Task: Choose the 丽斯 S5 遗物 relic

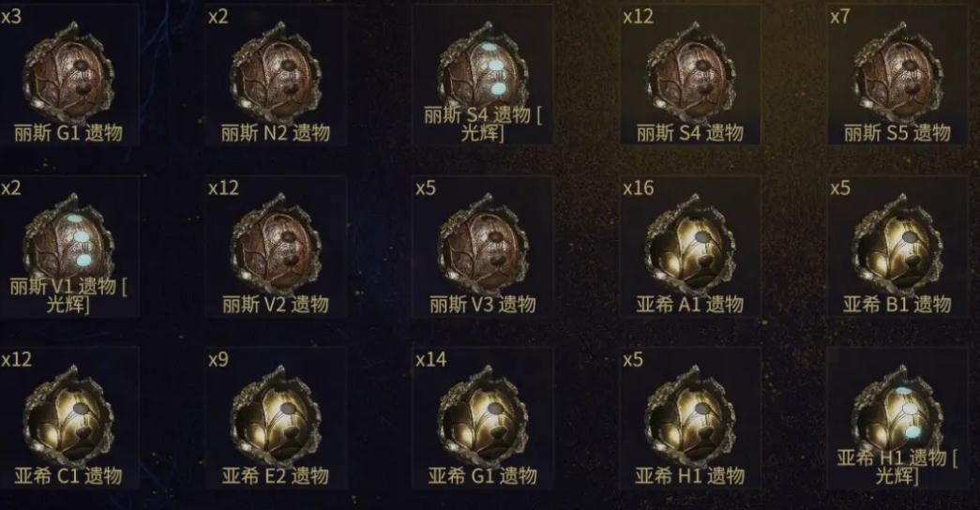Action: coord(897,72)
